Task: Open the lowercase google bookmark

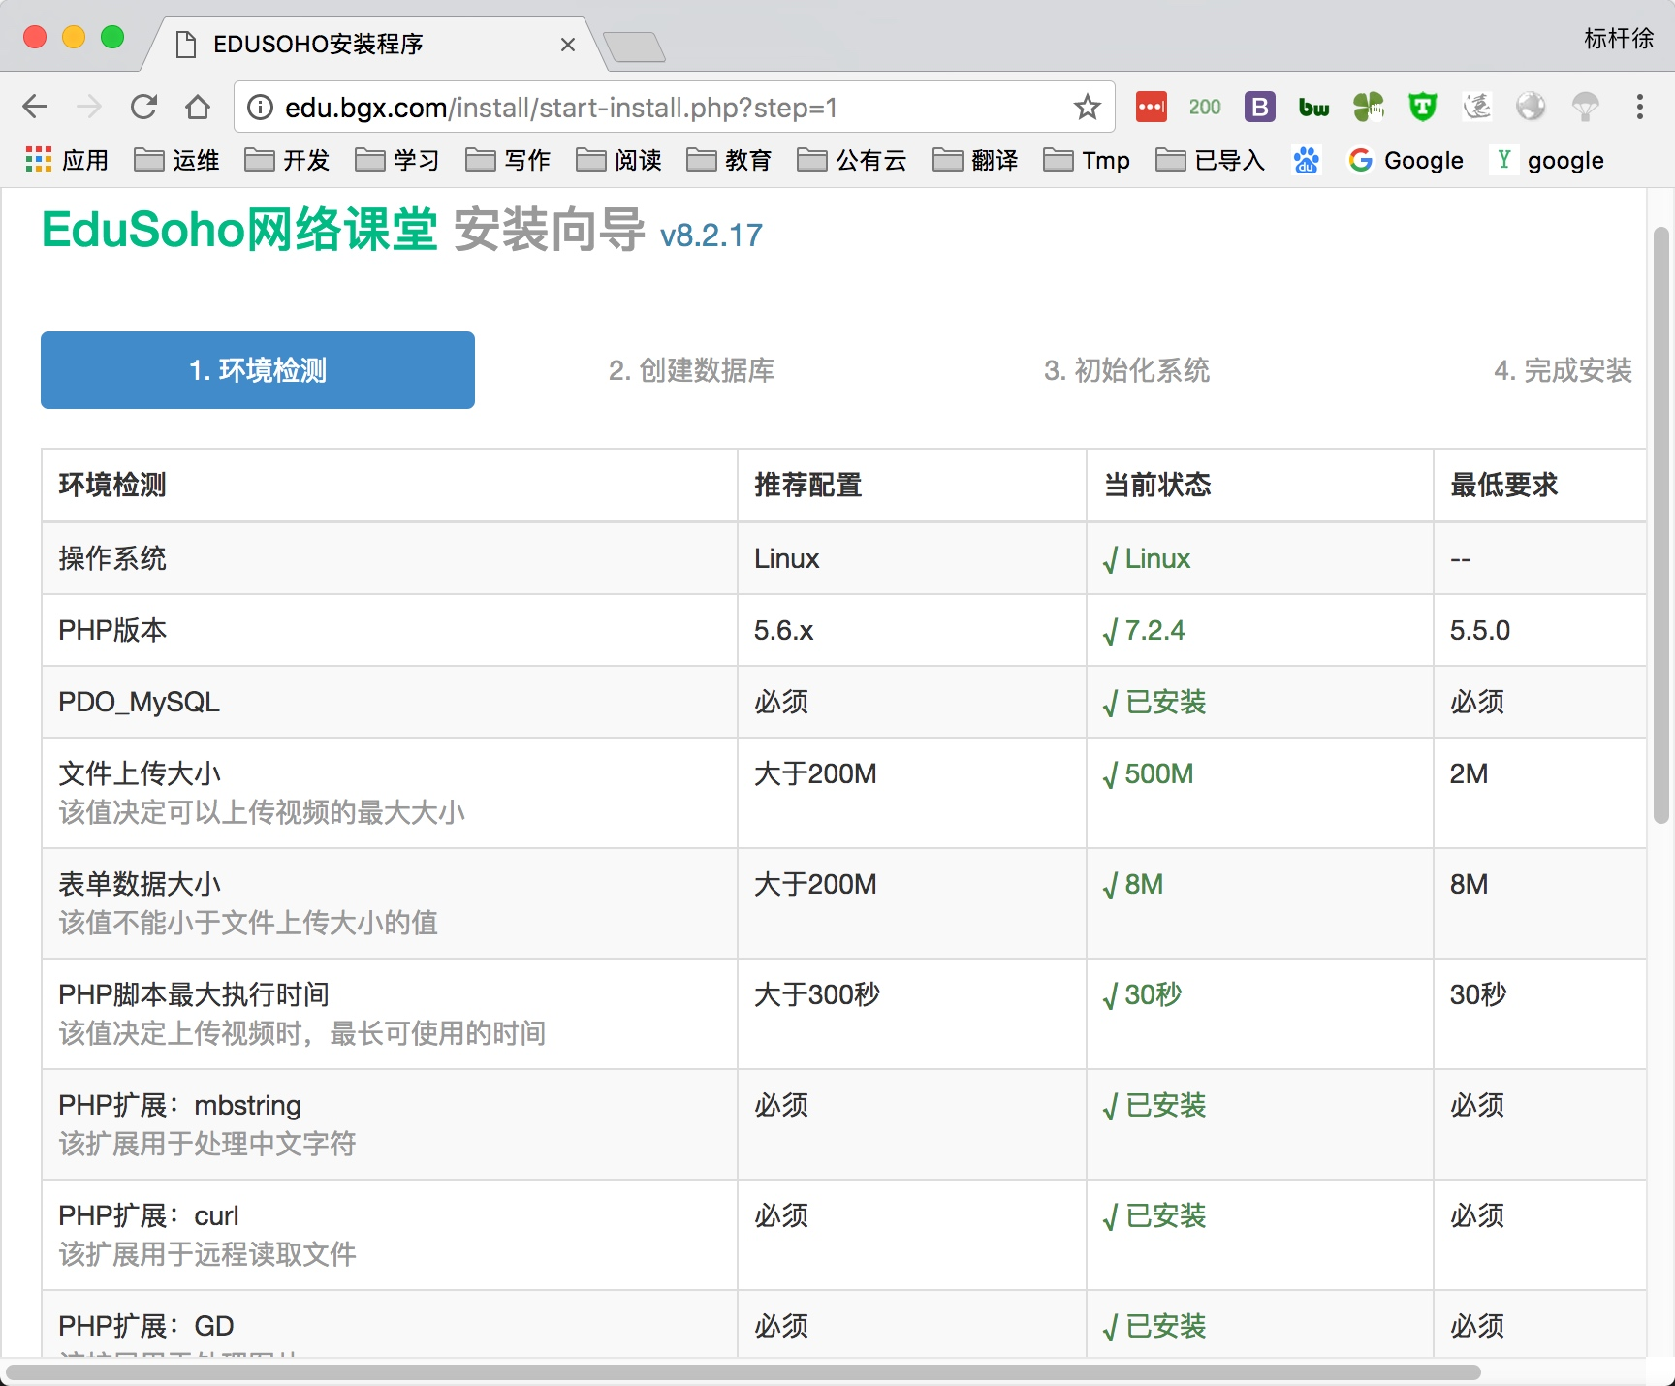Action: (1548, 160)
